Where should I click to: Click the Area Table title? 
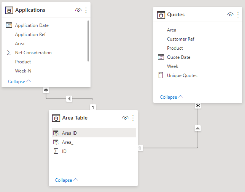pos(75,118)
